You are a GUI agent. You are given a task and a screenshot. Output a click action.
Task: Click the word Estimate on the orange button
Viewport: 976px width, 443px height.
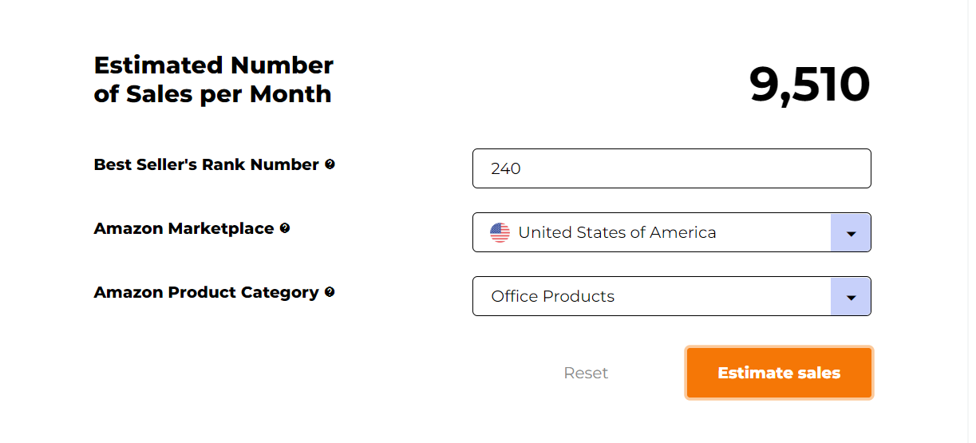pos(747,373)
